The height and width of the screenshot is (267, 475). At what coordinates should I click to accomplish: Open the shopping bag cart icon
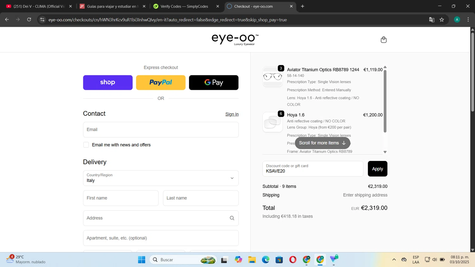pyautogui.click(x=383, y=40)
